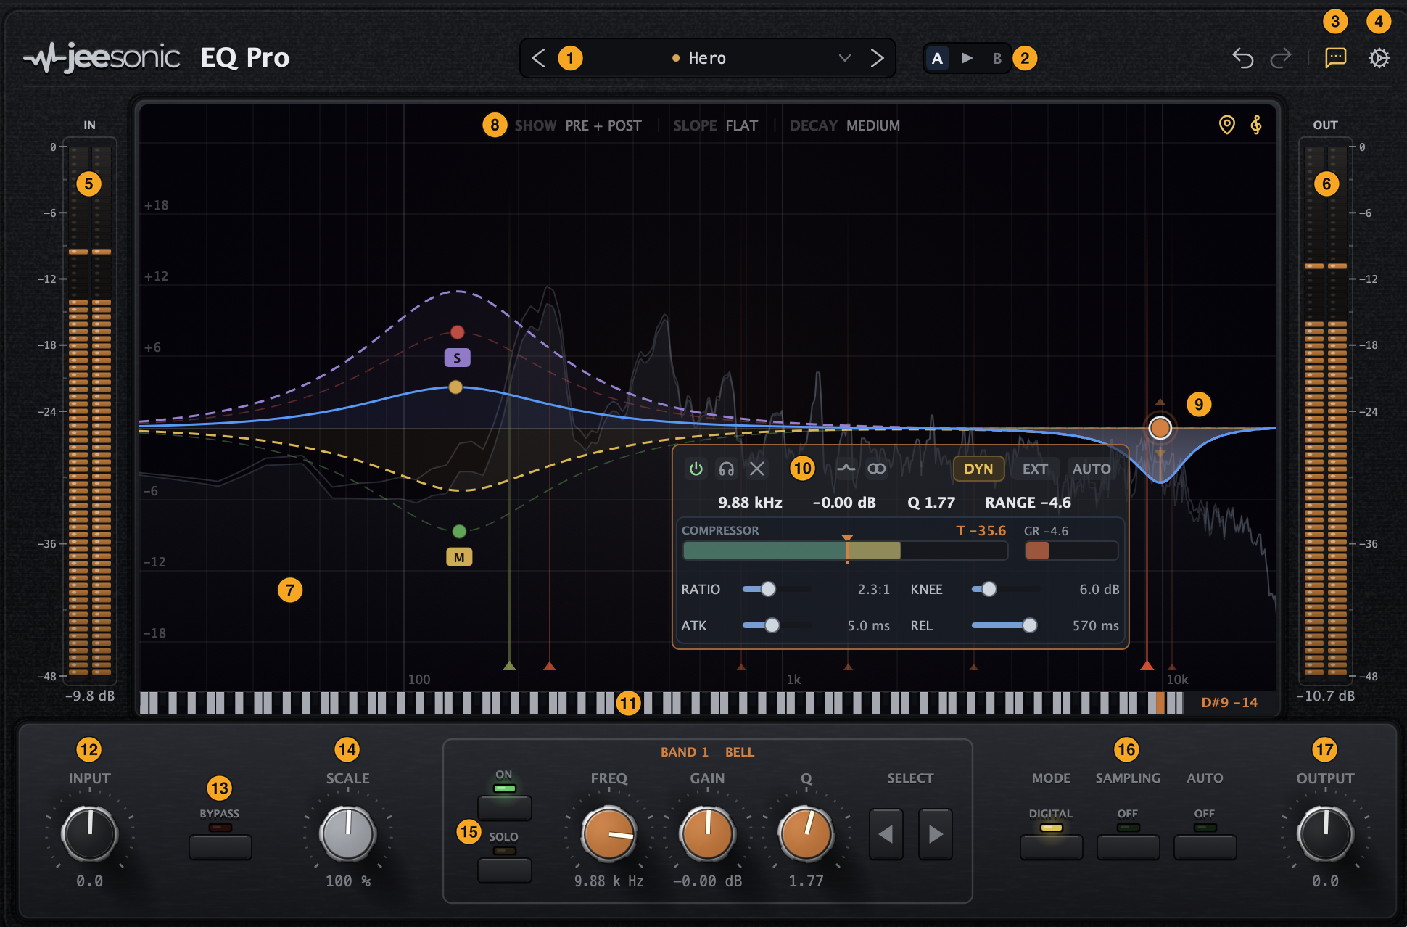The width and height of the screenshot is (1407, 927).
Task: Click the OUTPUT knob
Action: (1325, 833)
